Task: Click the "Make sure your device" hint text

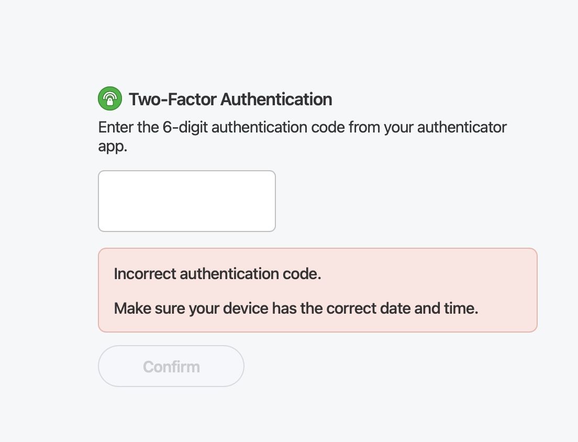Action: [296, 308]
